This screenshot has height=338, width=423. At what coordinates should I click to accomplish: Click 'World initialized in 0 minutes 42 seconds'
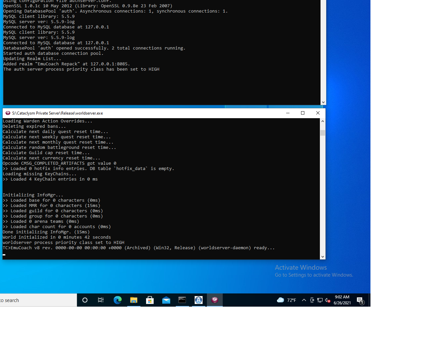[57, 237]
